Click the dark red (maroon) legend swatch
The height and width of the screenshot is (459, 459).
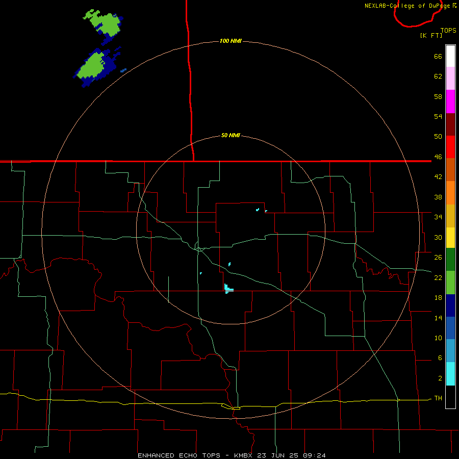tap(450, 124)
